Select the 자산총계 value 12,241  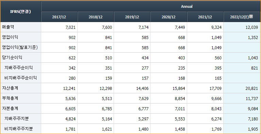(69, 89)
